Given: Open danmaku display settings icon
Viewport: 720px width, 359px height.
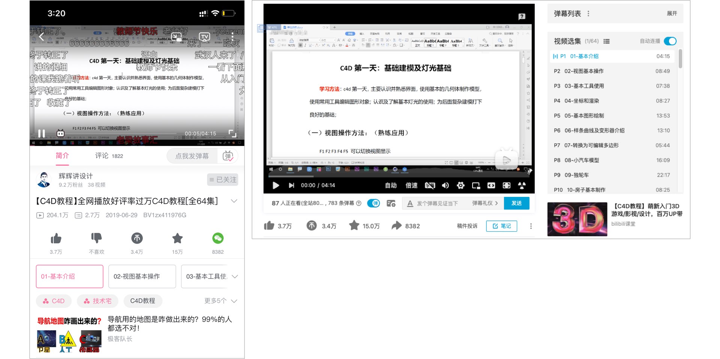Looking at the screenshot, I should coord(391,203).
